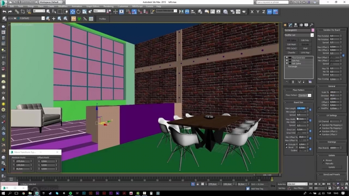The height and width of the screenshot is (196, 349).
Task: Open the Corona menu
Action: [x=149, y=7]
